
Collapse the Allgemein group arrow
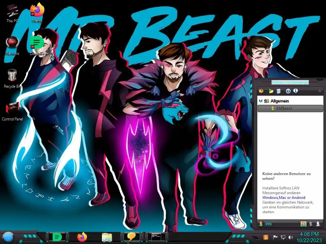261,101
